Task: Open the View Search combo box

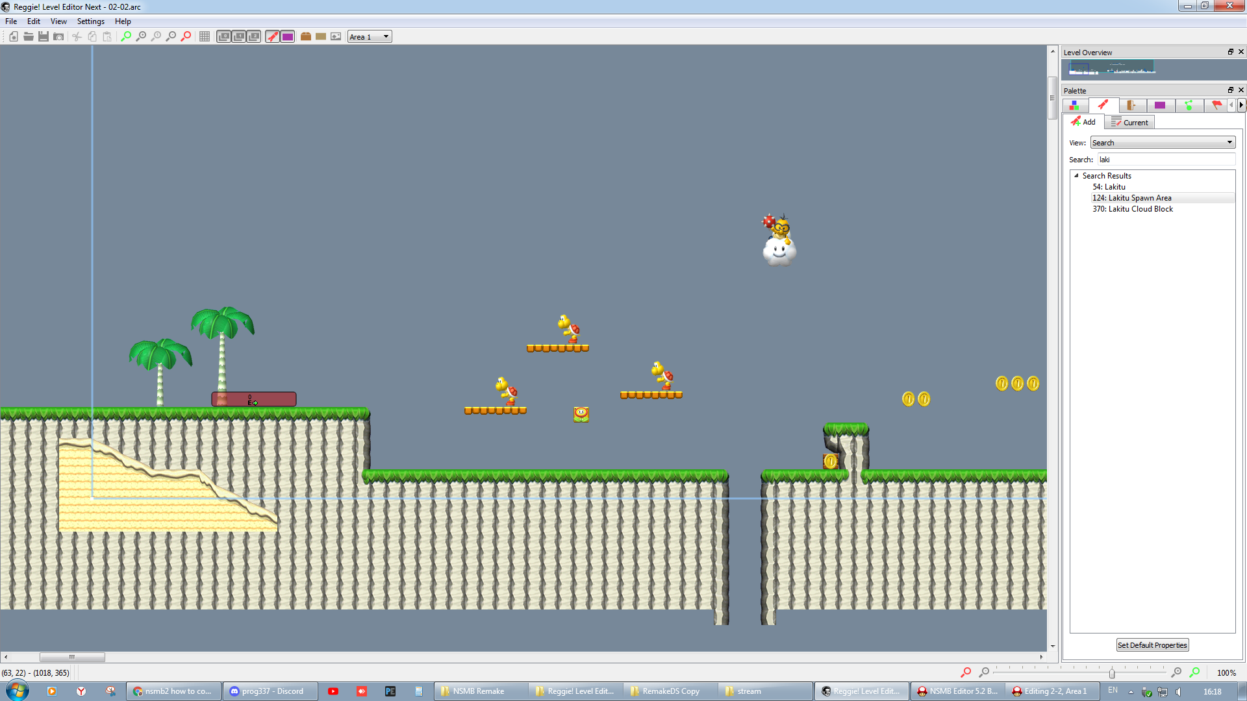Action: [x=1162, y=143]
